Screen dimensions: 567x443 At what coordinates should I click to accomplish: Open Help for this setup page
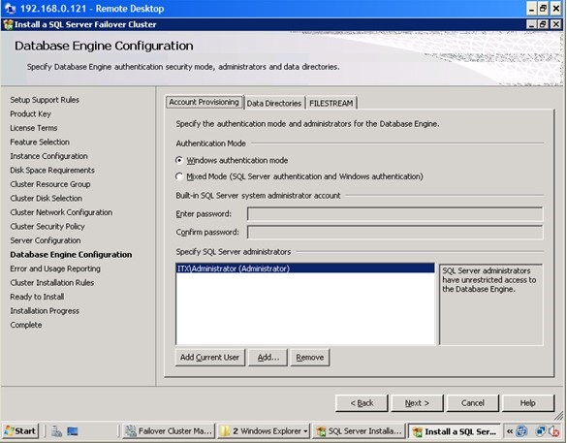pyautogui.click(x=528, y=403)
